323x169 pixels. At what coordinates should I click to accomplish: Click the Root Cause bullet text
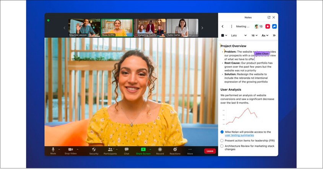248,67
